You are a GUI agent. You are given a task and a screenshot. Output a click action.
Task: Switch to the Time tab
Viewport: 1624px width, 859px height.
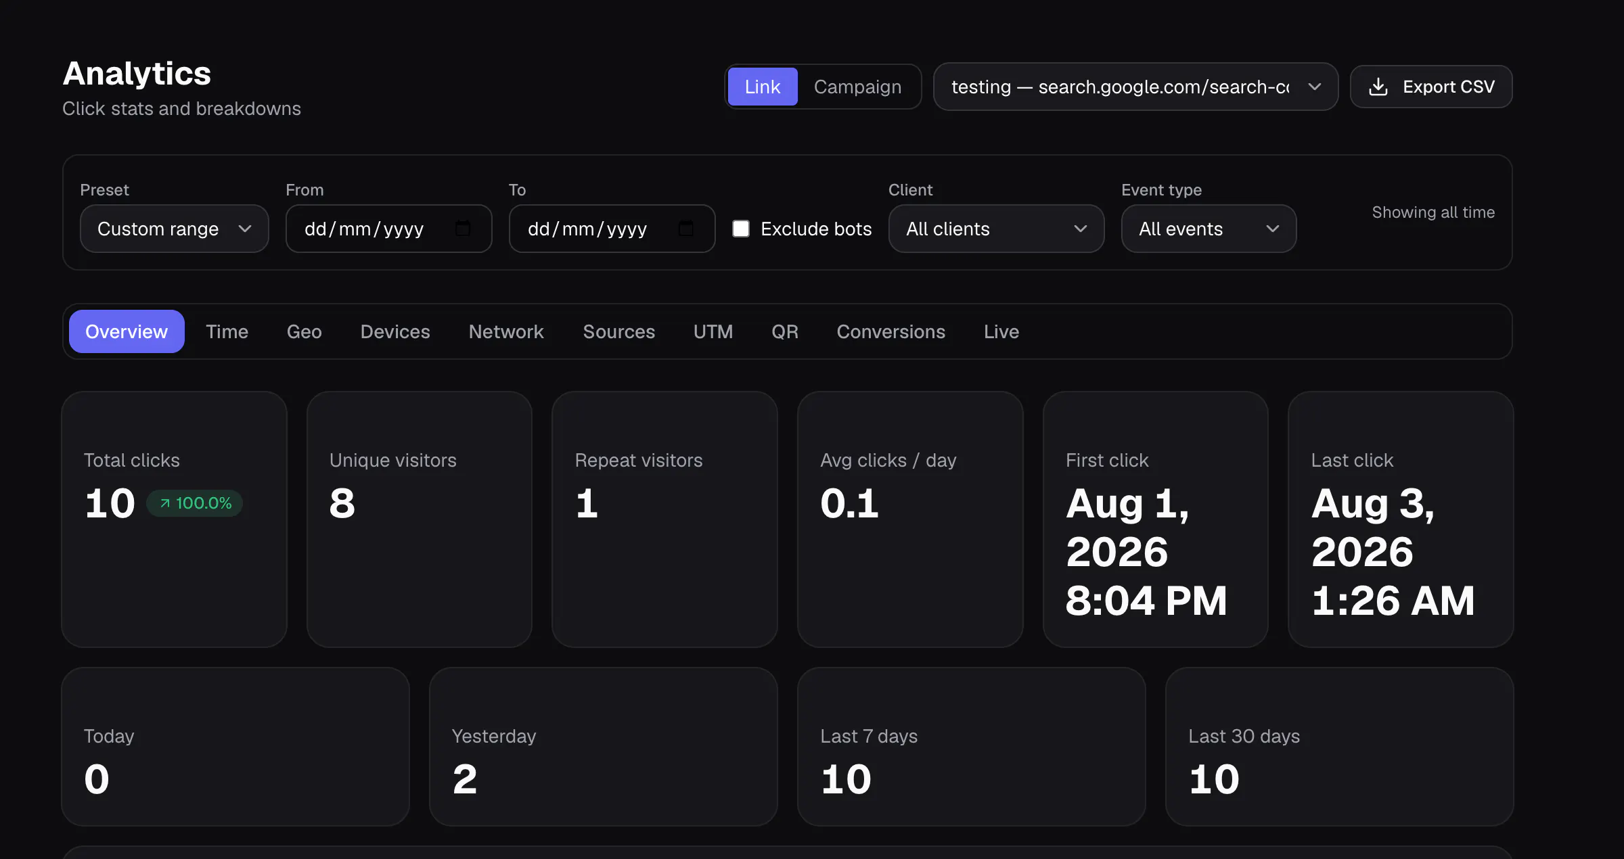coord(227,331)
